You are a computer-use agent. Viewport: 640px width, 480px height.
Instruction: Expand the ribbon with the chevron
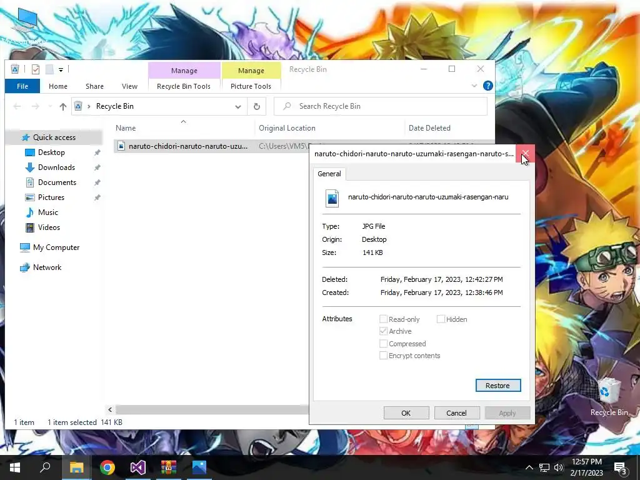[474, 86]
